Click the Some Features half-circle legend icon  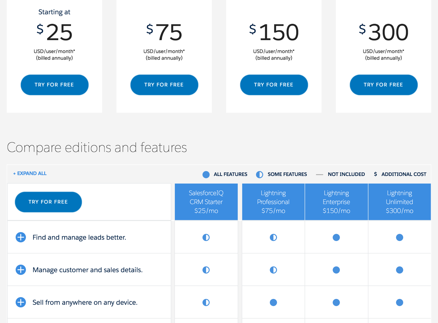pos(259,174)
